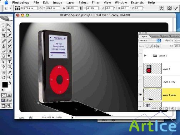Click Jump to ImageReady button

click(x=6, y=105)
